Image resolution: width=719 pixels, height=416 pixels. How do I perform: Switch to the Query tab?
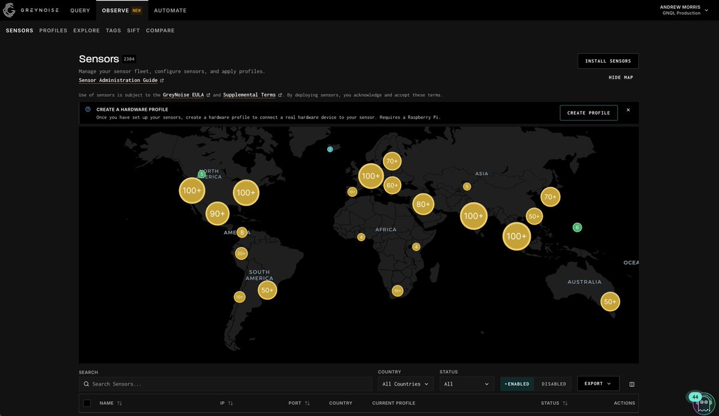pos(80,10)
